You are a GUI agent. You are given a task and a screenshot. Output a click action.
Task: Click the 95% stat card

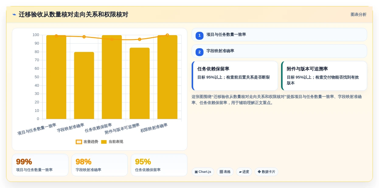coord(159,165)
